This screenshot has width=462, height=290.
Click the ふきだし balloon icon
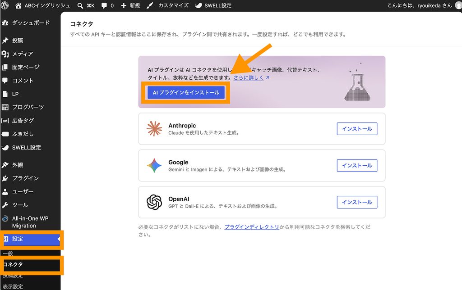pos(5,134)
